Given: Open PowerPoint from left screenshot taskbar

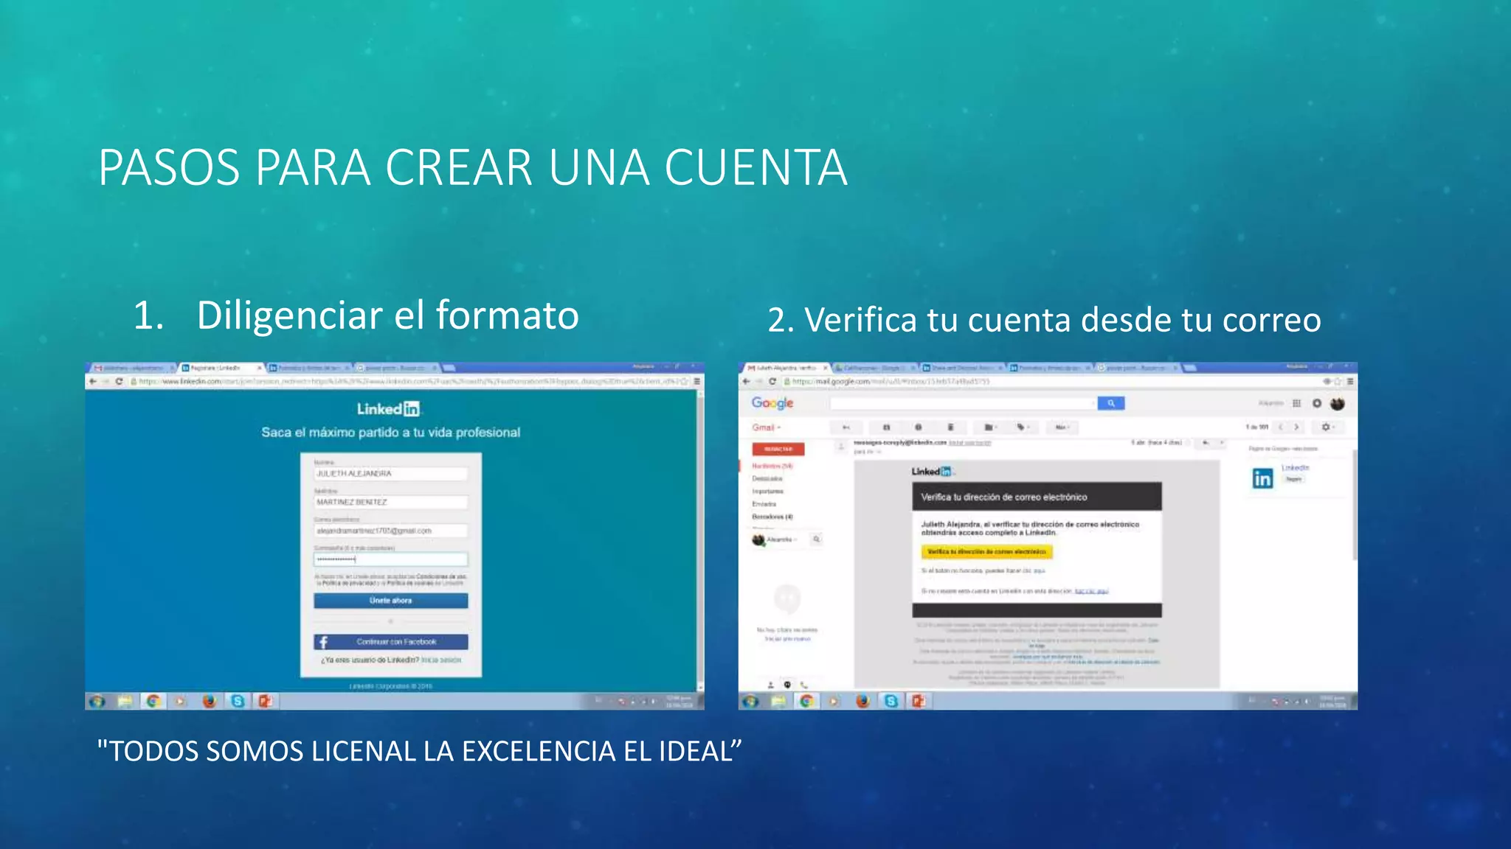Looking at the screenshot, I should [265, 701].
